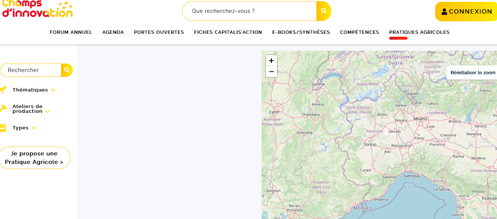The height and width of the screenshot is (219, 497).
Task: Click Cuneo label on the map
Action: [x=365, y=170]
